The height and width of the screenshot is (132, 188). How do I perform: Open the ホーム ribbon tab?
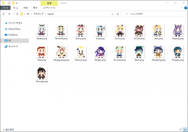pos(16,8)
